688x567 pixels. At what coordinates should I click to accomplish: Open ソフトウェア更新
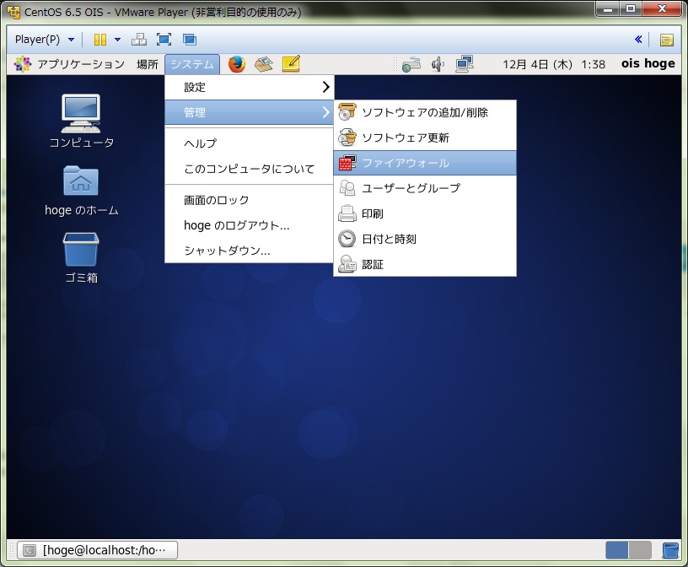point(425,138)
